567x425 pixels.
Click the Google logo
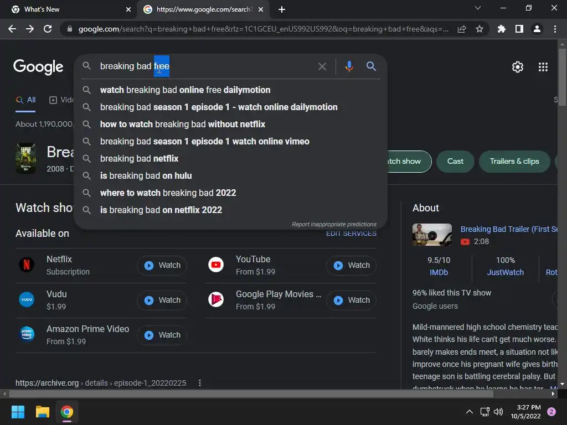tap(38, 67)
